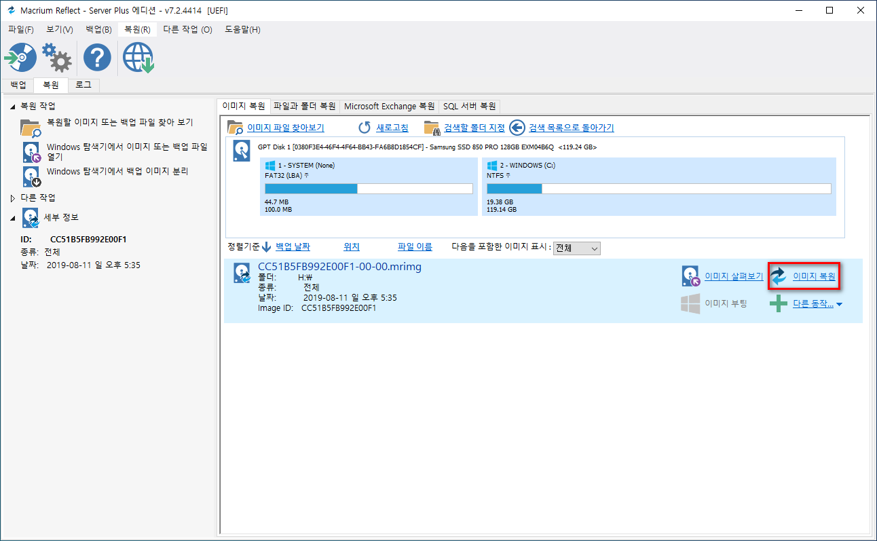The image size is (877, 541).
Task: Click the 다른 동작... link
Action: [813, 304]
